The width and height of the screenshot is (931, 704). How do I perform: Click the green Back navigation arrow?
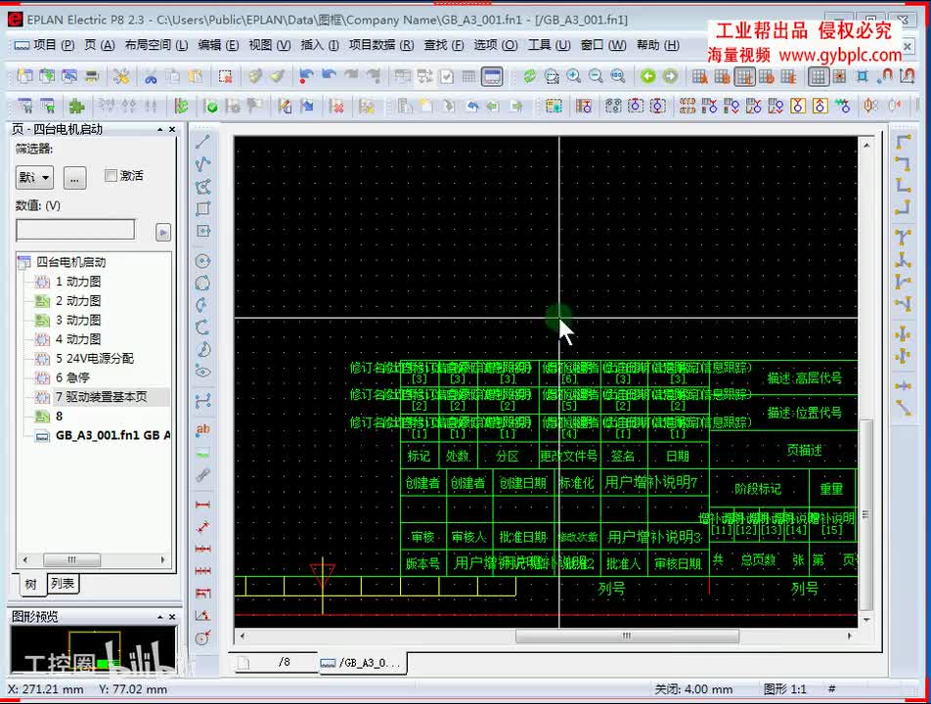coord(647,76)
